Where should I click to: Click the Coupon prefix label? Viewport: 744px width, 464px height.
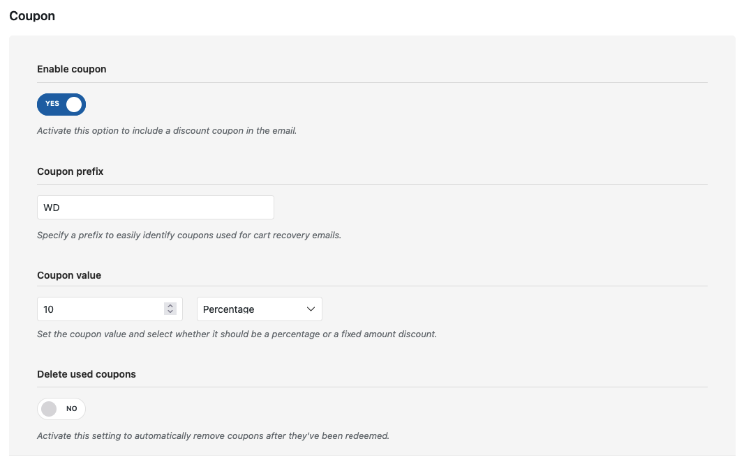coord(70,171)
